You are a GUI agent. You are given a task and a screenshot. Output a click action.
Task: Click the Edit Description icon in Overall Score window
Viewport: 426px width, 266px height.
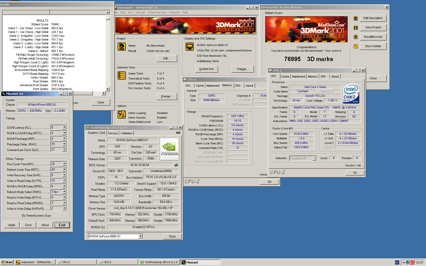(x=356, y=18)
